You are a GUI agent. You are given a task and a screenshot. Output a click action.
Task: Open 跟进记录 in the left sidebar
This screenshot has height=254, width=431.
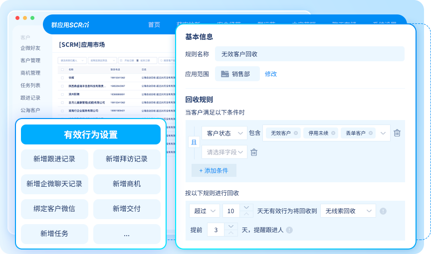point(30,98)
